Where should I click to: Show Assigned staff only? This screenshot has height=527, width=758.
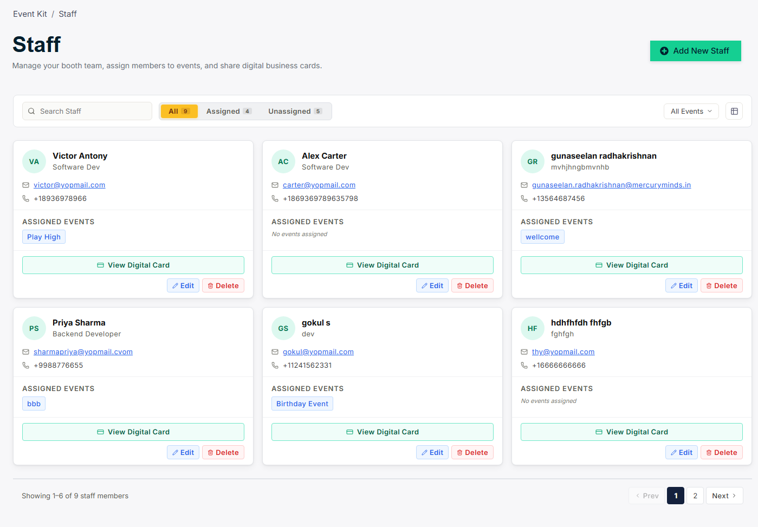(228, 111)
